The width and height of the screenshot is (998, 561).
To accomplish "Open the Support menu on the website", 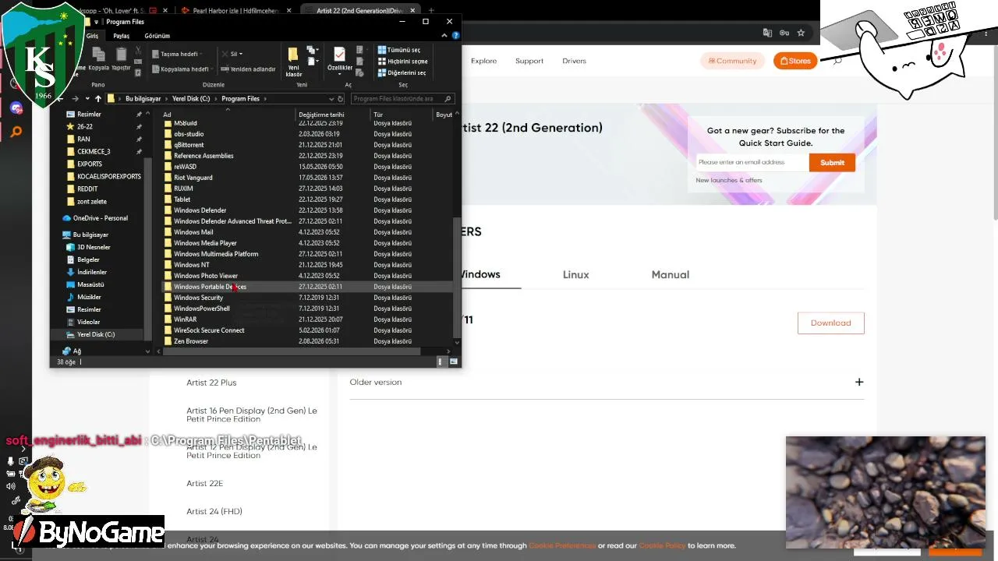I will 529,61.
